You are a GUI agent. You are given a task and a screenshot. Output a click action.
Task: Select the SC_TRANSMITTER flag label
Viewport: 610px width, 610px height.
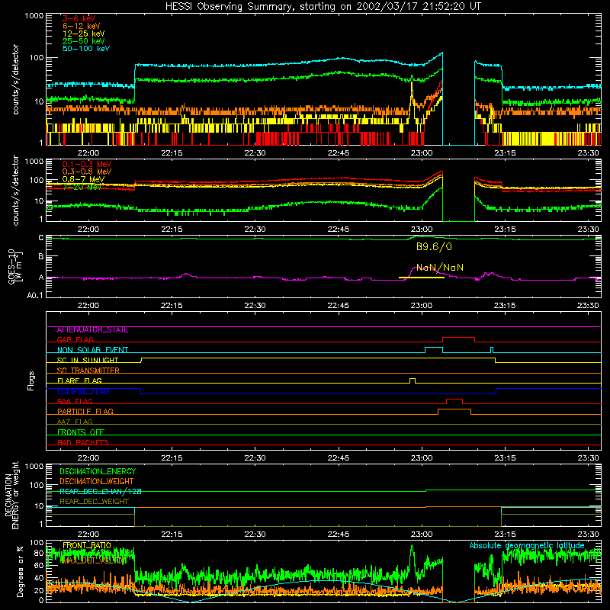(88, 371)
